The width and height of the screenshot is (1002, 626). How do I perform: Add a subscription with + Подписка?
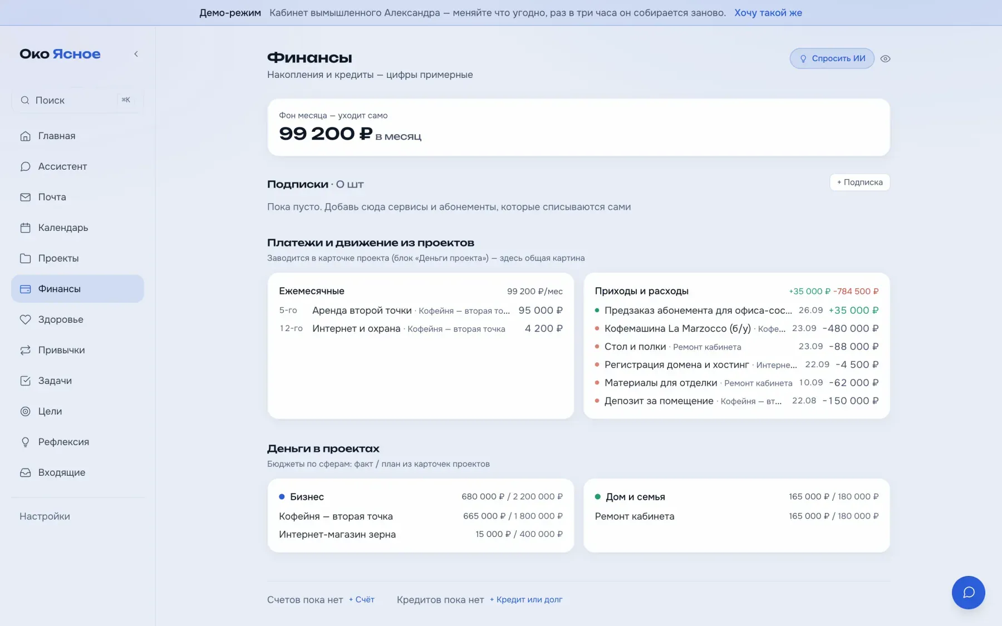(x=859, y=182)
